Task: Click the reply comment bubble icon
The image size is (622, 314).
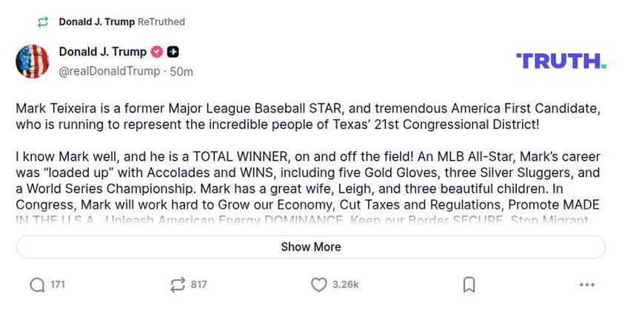Action: (37, 284)
